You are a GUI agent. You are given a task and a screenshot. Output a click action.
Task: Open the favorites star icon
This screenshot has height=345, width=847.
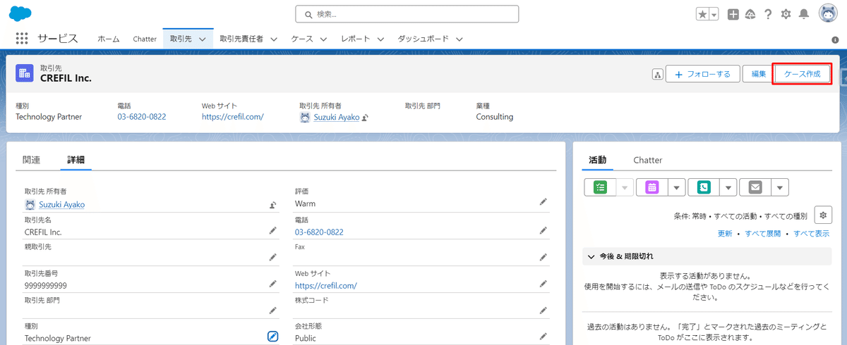tap(702, 14)
